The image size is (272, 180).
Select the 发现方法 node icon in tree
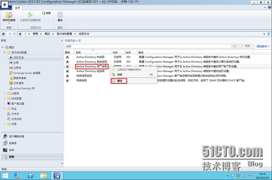tap(11, 57)
